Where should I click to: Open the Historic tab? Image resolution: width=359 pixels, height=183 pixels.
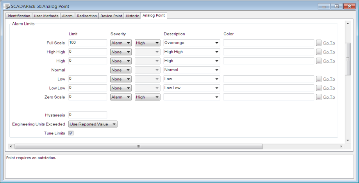tap(132, 16)
